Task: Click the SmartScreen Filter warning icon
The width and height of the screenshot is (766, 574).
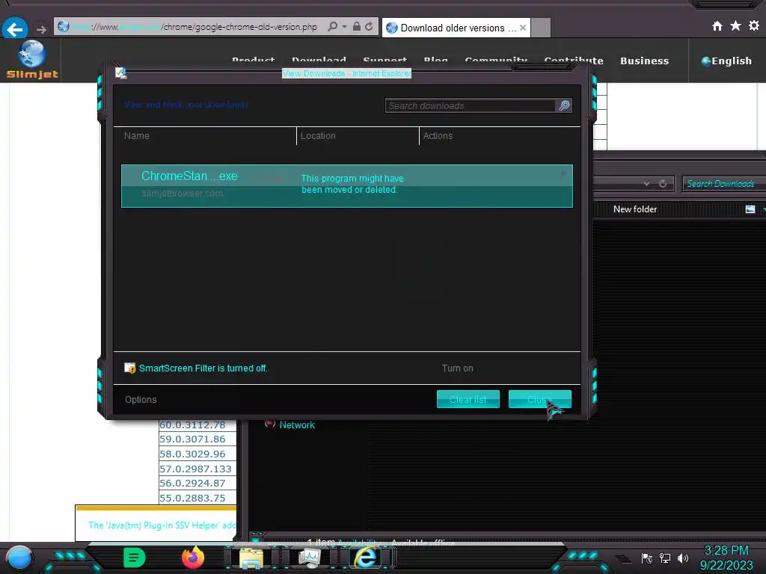Action: [130, 368]
